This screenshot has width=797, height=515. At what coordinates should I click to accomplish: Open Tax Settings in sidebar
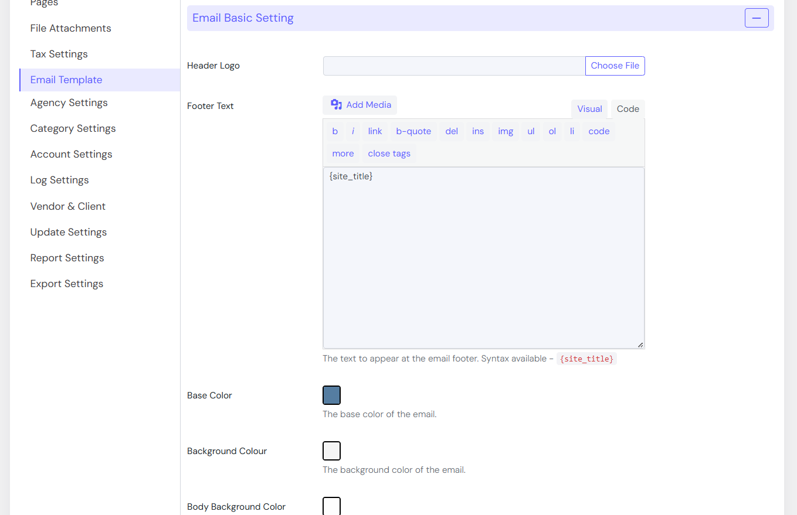(59, 54)
